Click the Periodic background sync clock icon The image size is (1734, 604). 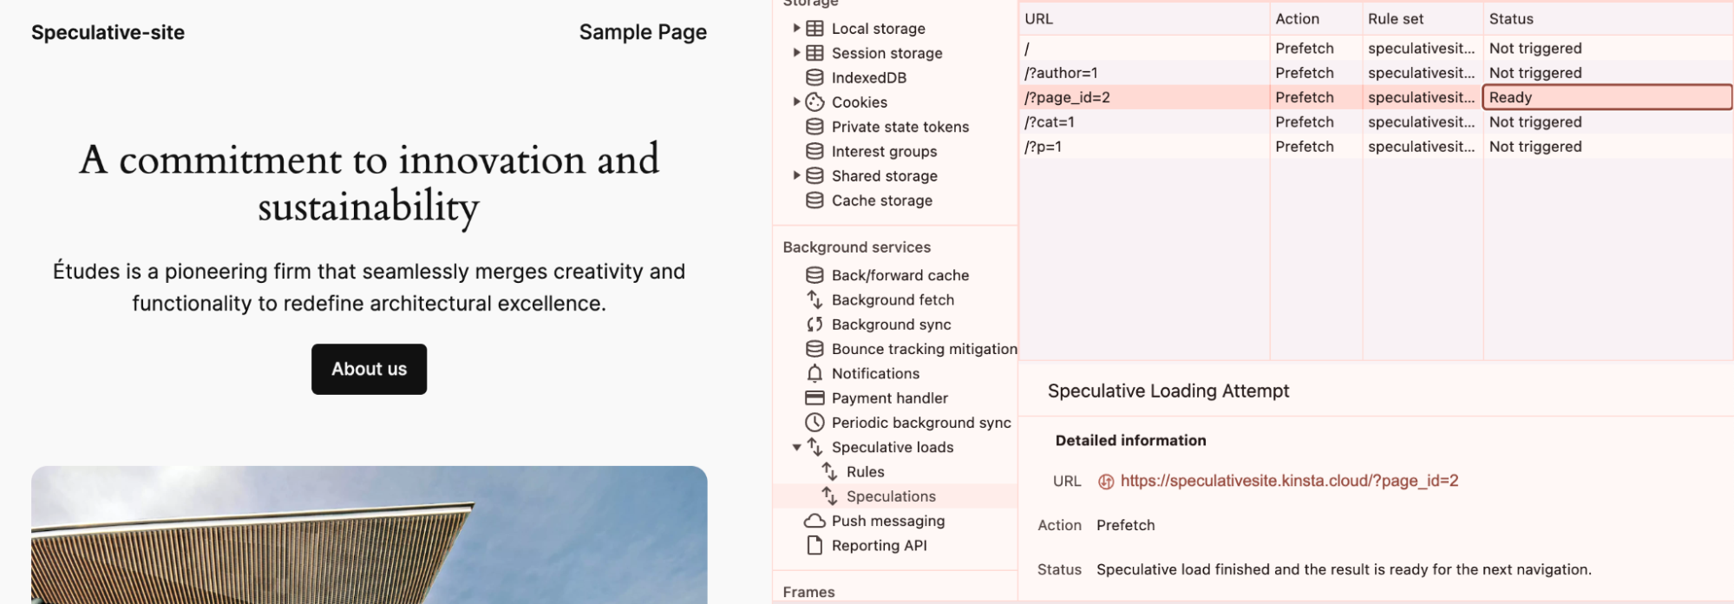coord(815,423)
